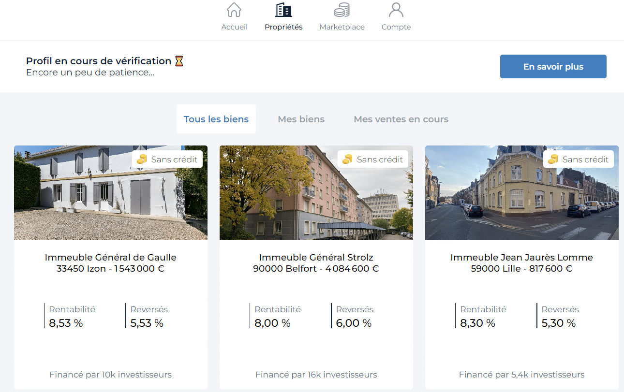The image size is (624, 392).
Task: Click the Rentabilité 8,53 % value on Izon card
Action: [66, 323]
